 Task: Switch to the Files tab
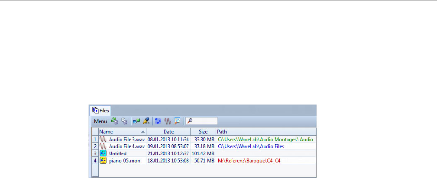[100, 111]
